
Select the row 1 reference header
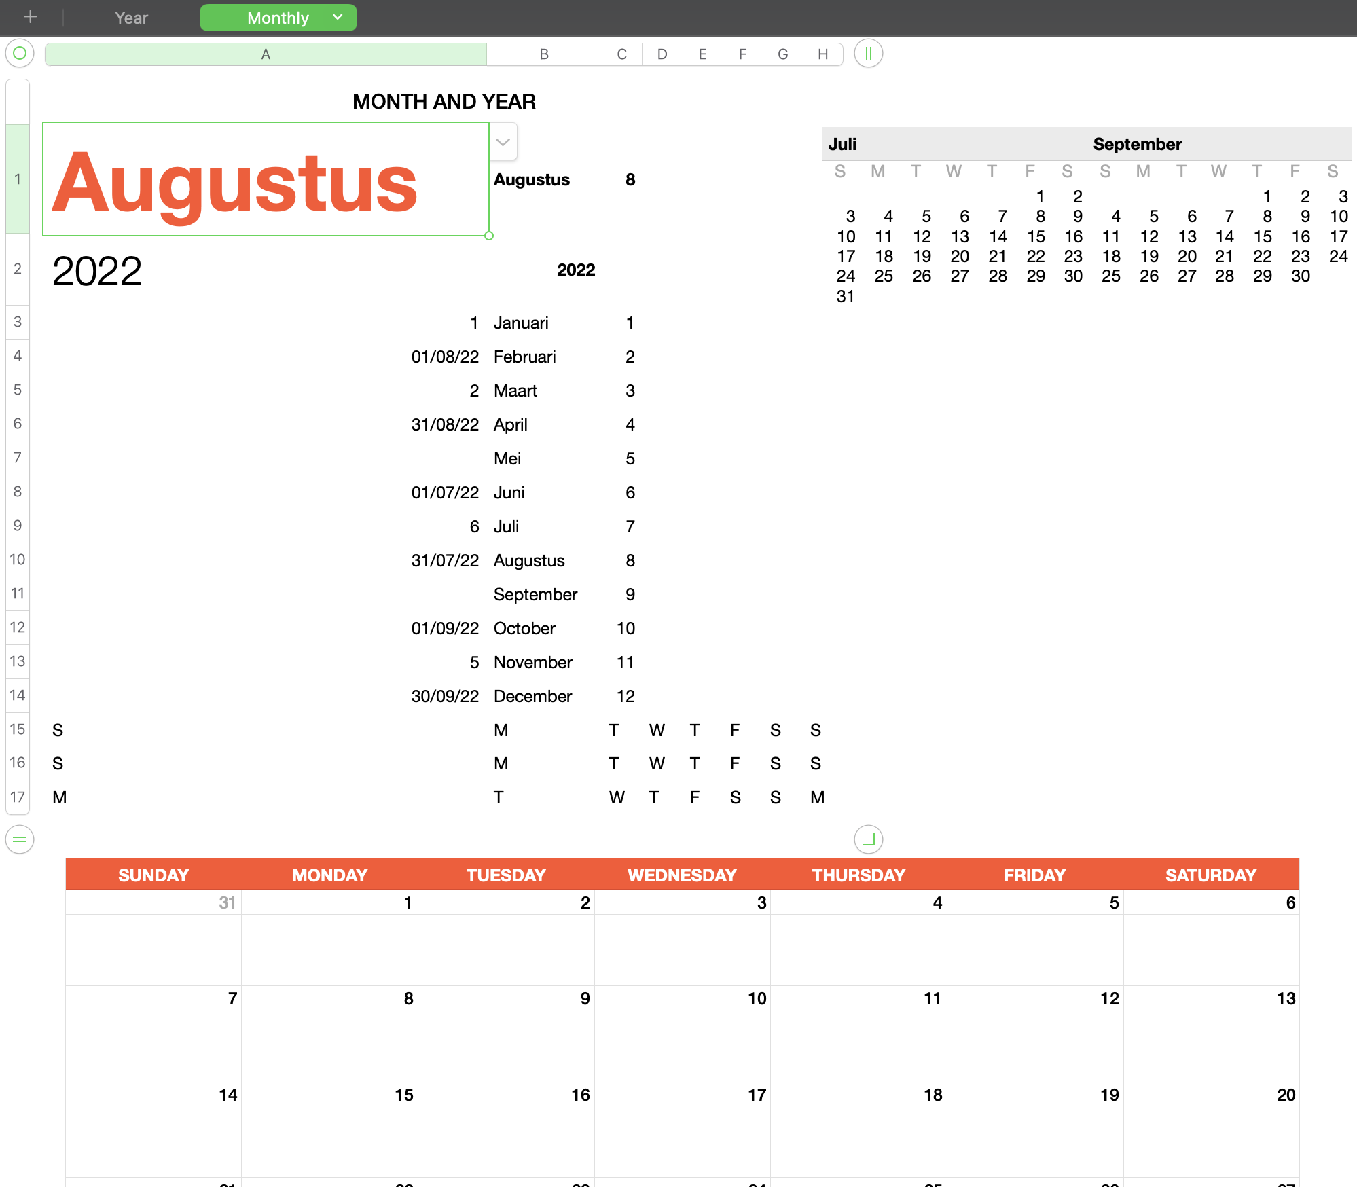[17, 179]
